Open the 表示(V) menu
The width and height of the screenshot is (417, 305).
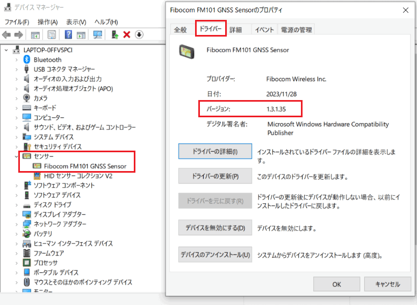point(76,22)
